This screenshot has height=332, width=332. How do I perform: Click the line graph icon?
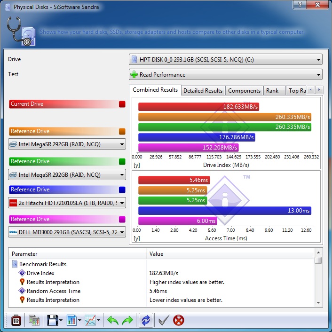point(90,320)
